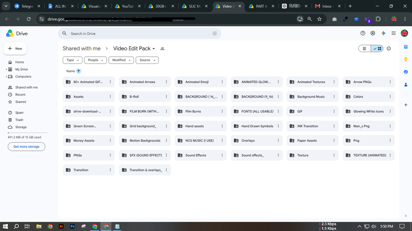The width and height of the screenshot is (412, 231).
Task: Launch Gemini sparkle icon in Drive header
Action: click(383, 33)
